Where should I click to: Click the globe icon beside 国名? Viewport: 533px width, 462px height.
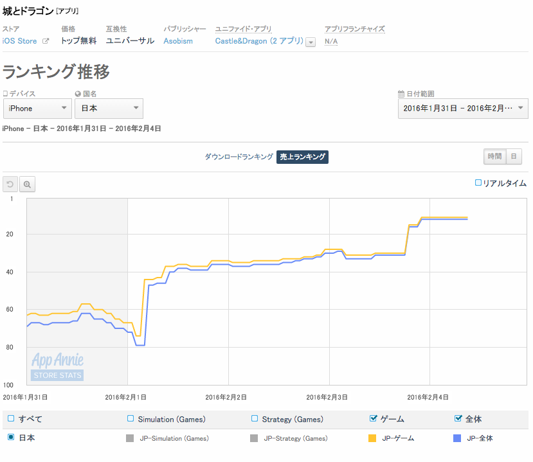(78, 94)
